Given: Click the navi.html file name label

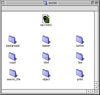Looking at the screenshot, I should [46, 25].
